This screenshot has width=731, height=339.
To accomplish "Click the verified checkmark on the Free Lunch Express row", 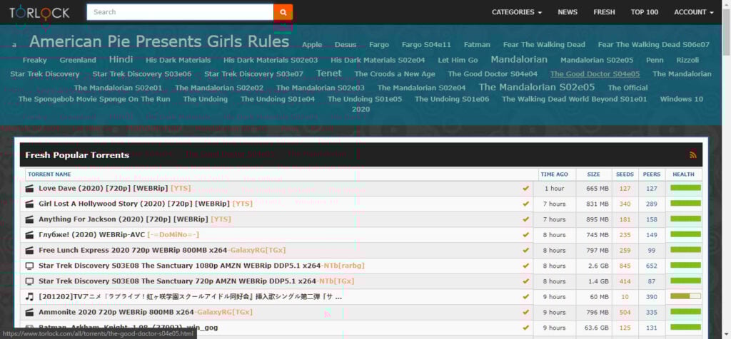I will 526,250.
